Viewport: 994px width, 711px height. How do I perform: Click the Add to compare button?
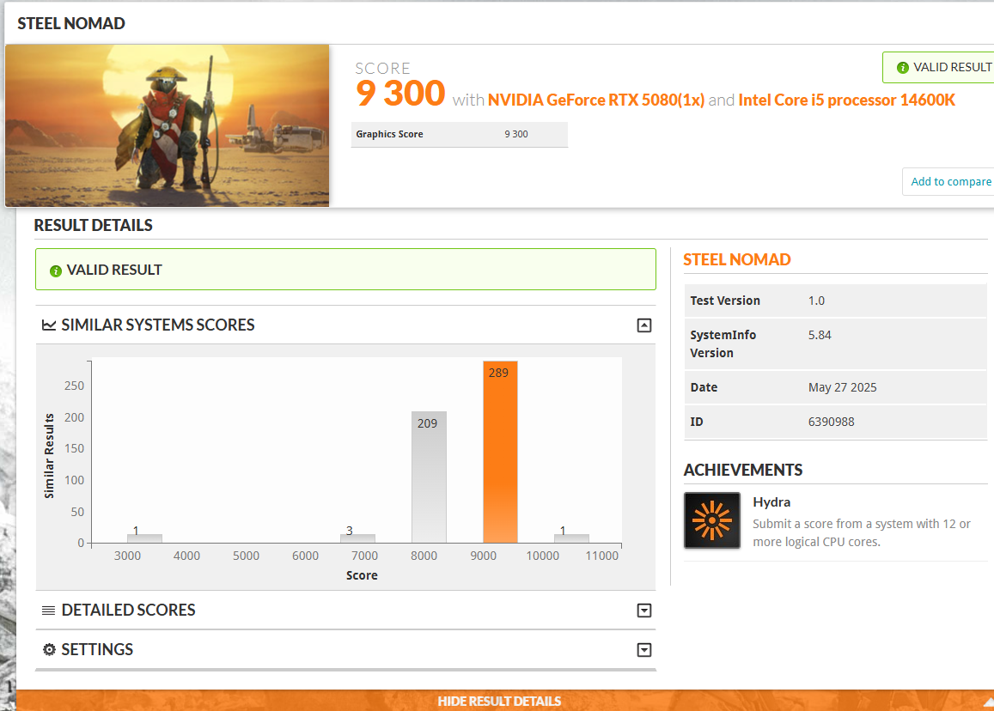[x=949, y=182]
